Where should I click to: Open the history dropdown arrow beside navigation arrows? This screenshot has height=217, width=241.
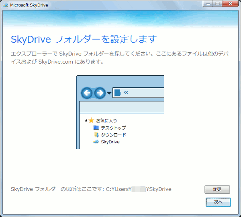point(109,94)
